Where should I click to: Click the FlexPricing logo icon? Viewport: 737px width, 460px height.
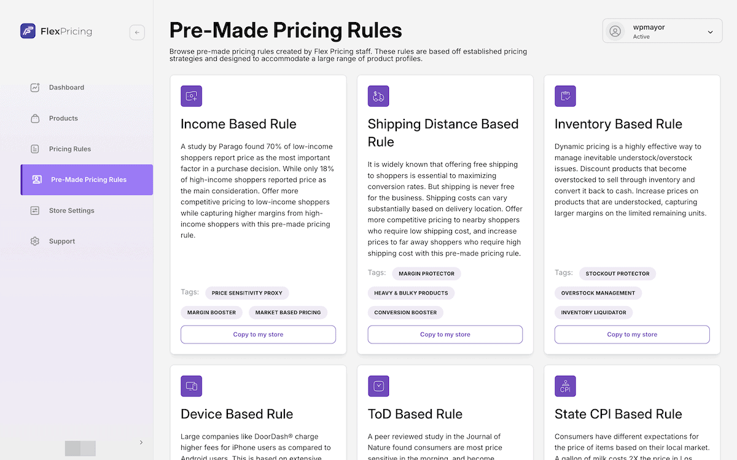[28, 31]
